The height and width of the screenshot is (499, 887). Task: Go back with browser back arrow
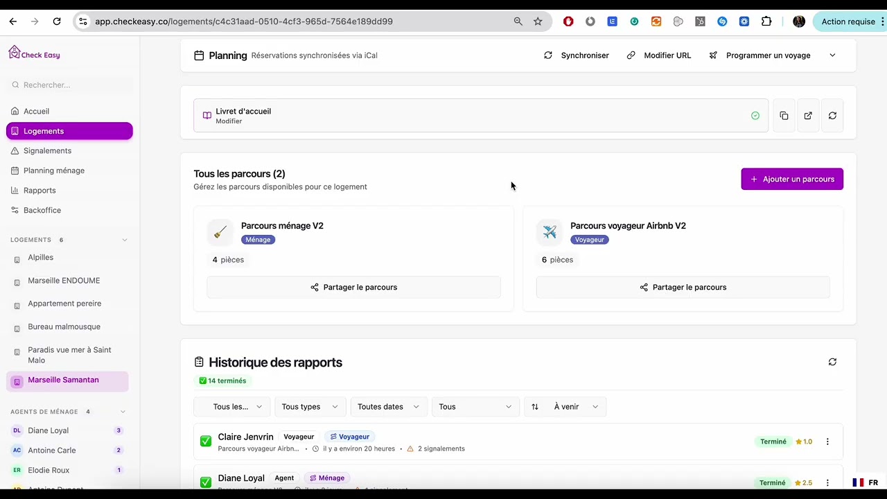[12, 21]
